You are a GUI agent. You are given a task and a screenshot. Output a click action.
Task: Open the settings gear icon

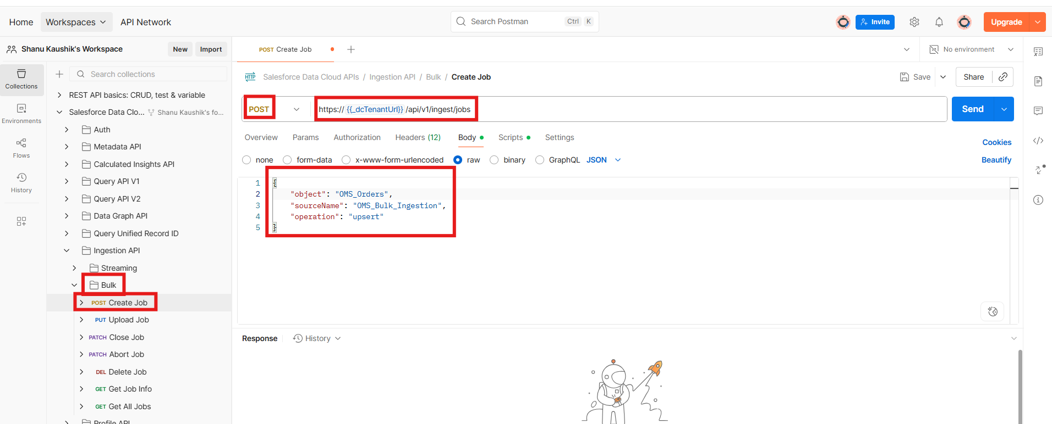coord(914,22)
